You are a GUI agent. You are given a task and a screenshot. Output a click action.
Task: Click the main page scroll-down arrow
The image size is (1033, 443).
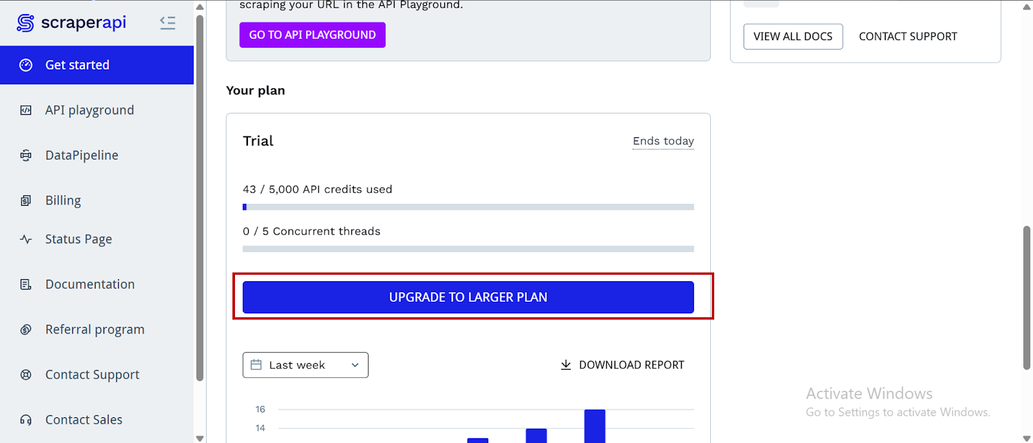(x=1027, y=438)
